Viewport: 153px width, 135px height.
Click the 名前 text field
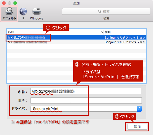86,91
